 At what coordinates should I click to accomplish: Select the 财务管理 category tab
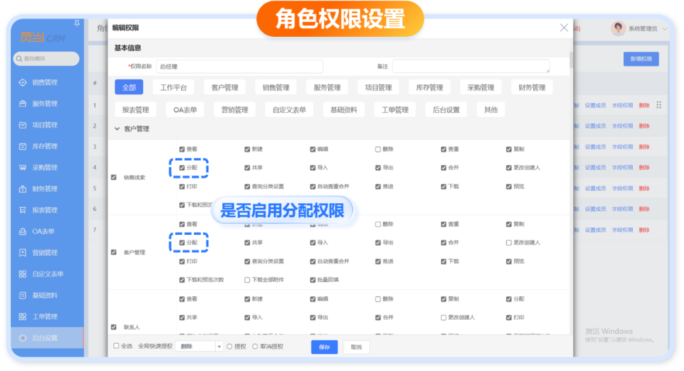tap(532, 87)
